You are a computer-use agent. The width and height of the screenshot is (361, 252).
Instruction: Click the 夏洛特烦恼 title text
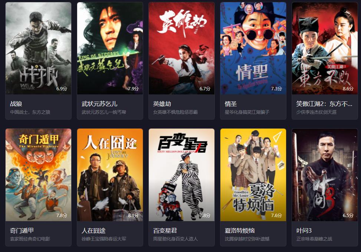240,230
